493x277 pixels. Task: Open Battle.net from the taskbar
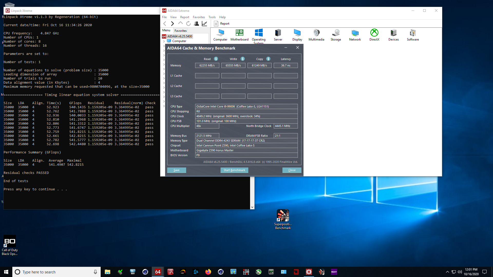tap(196, 272)
